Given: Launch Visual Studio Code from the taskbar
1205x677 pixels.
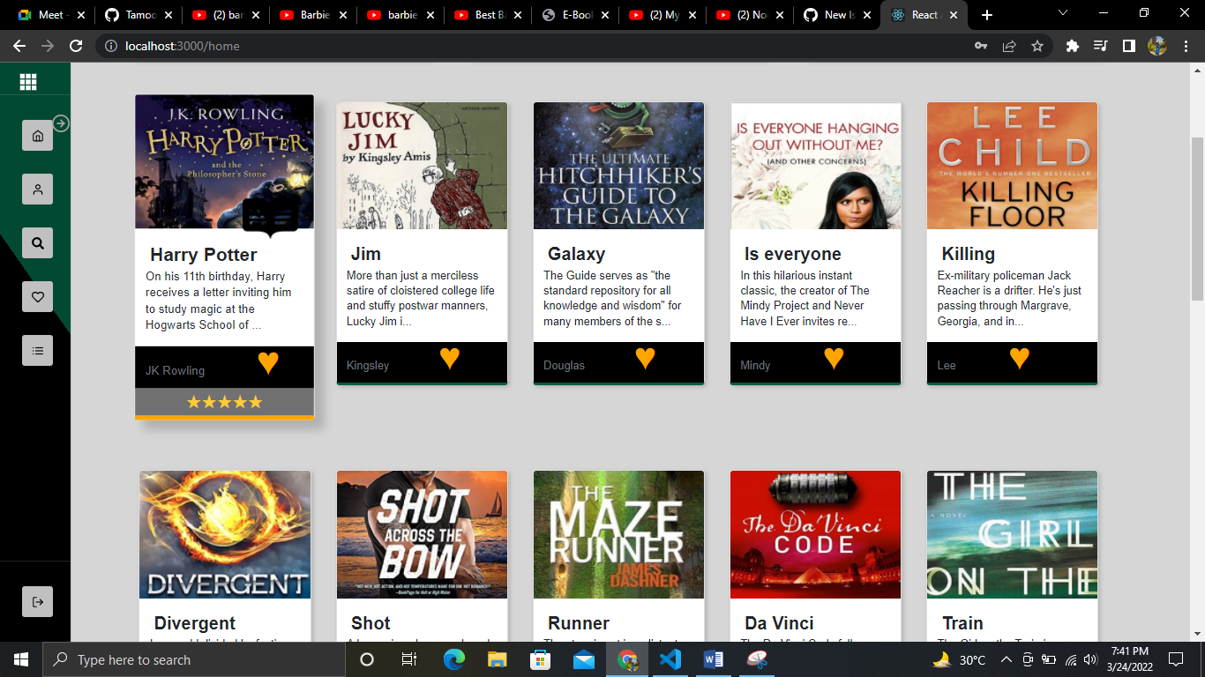Looking at the screenshot, I should [670, 658].
